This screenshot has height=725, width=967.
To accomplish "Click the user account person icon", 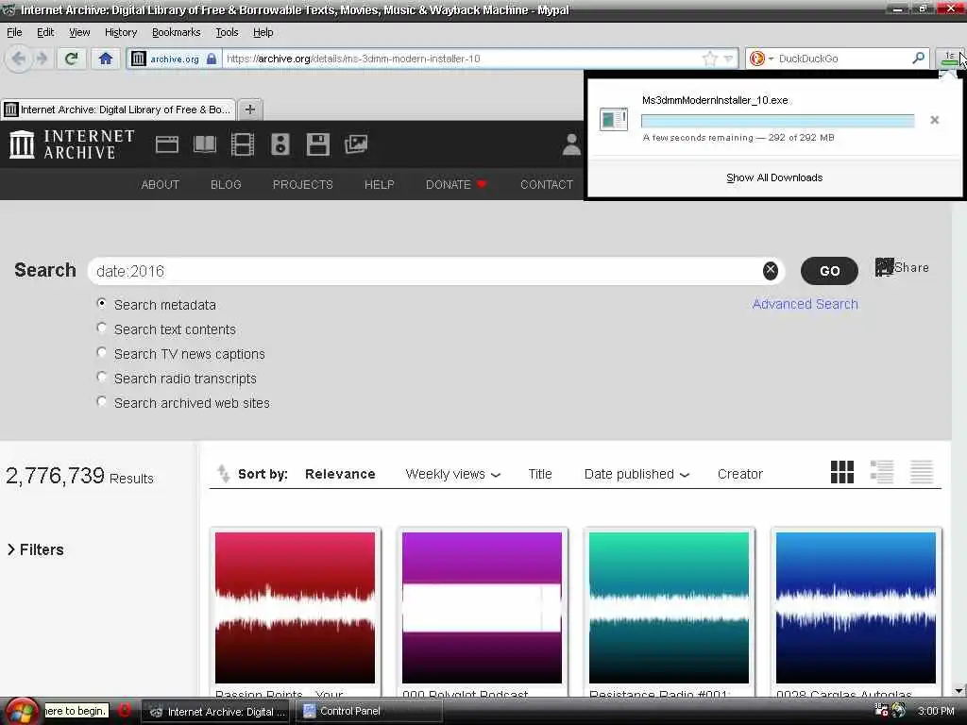I will [571, 144].
